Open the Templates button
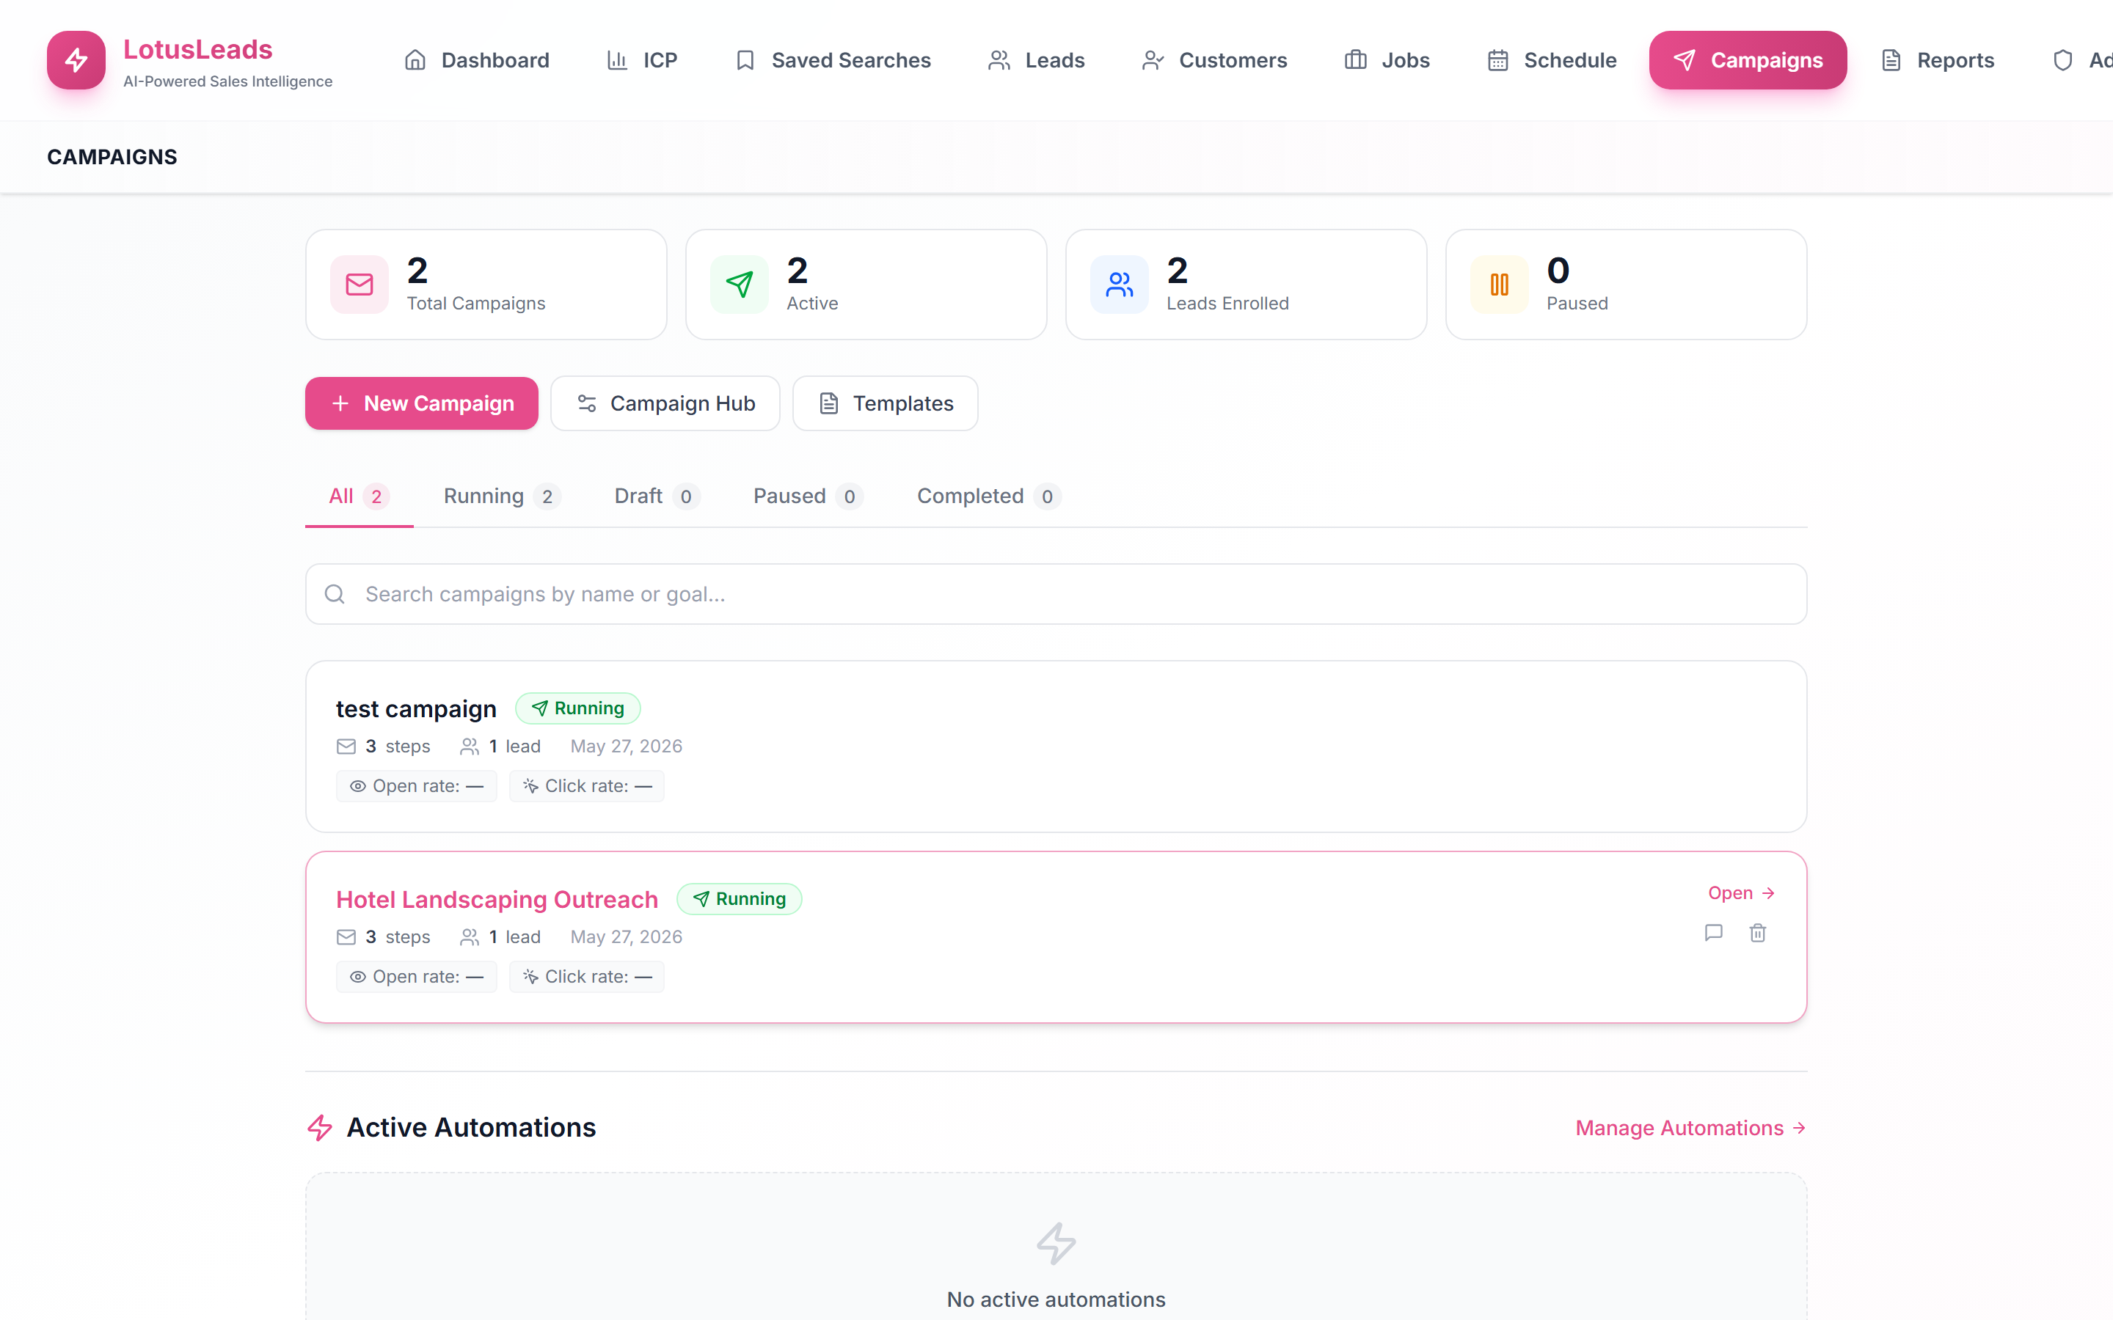The width and height of the screenshot is (2113, 1320). click(x=886, y=403)
